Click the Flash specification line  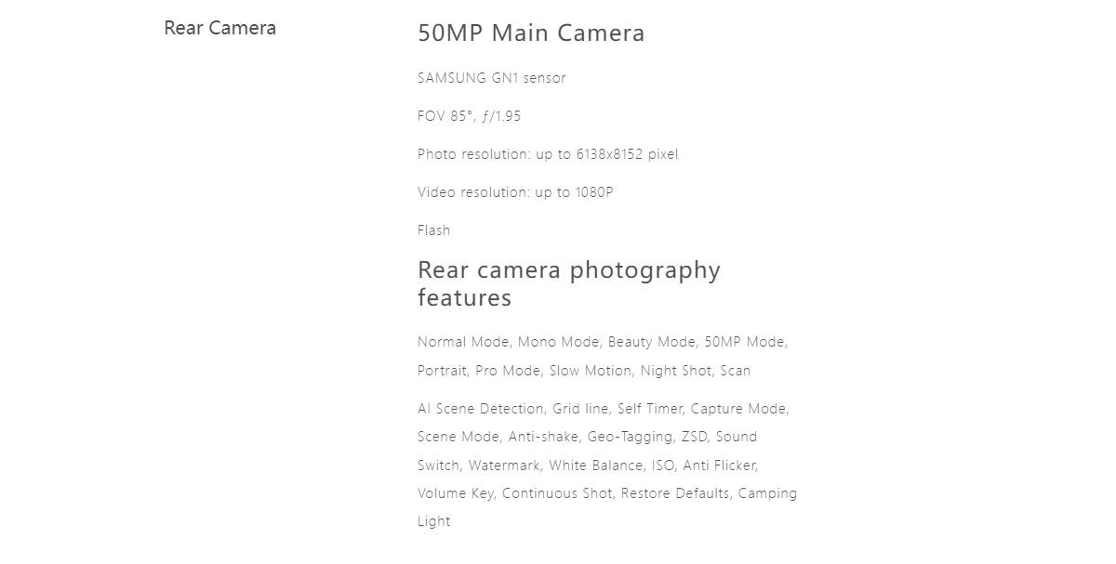pyautogui.click(x=433, y=230)
